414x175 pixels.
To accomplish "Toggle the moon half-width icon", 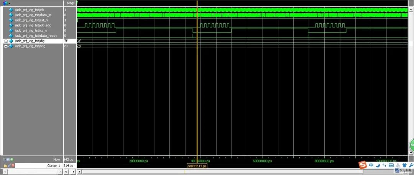I will (x=378, y=165).
